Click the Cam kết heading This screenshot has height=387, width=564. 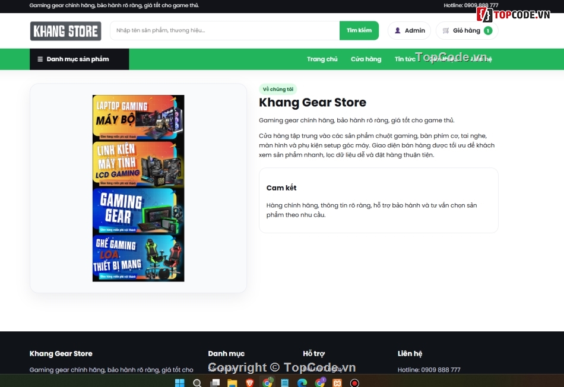281,188
